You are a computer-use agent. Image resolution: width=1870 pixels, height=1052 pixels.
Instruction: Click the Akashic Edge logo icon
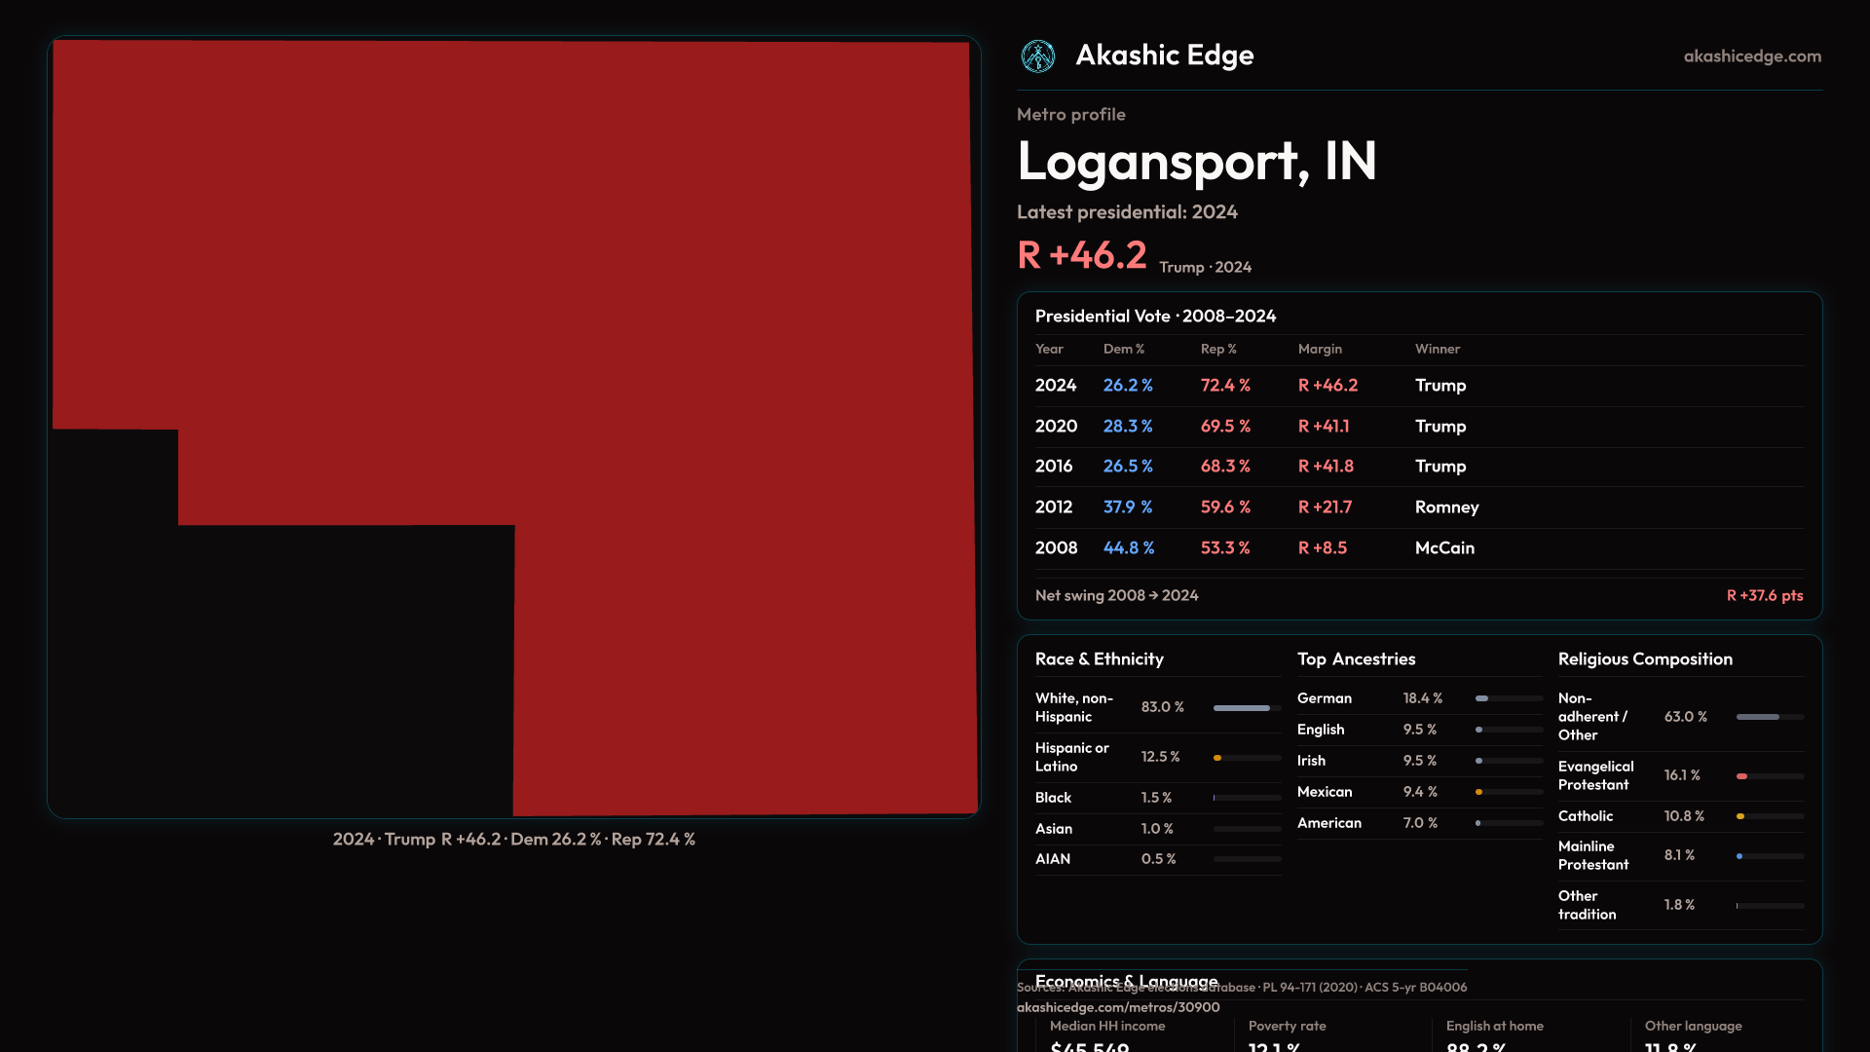1038,56
